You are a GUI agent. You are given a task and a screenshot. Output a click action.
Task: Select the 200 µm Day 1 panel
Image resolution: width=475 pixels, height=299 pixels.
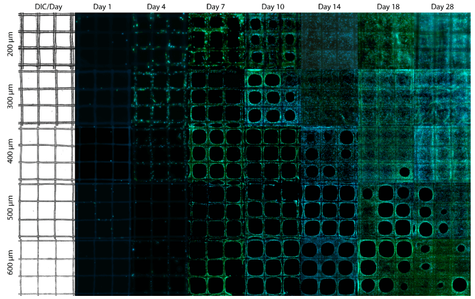103,41
